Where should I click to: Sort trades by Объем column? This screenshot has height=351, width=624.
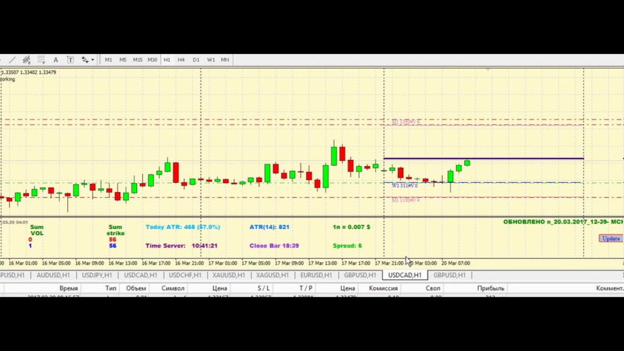click(136, 288)
